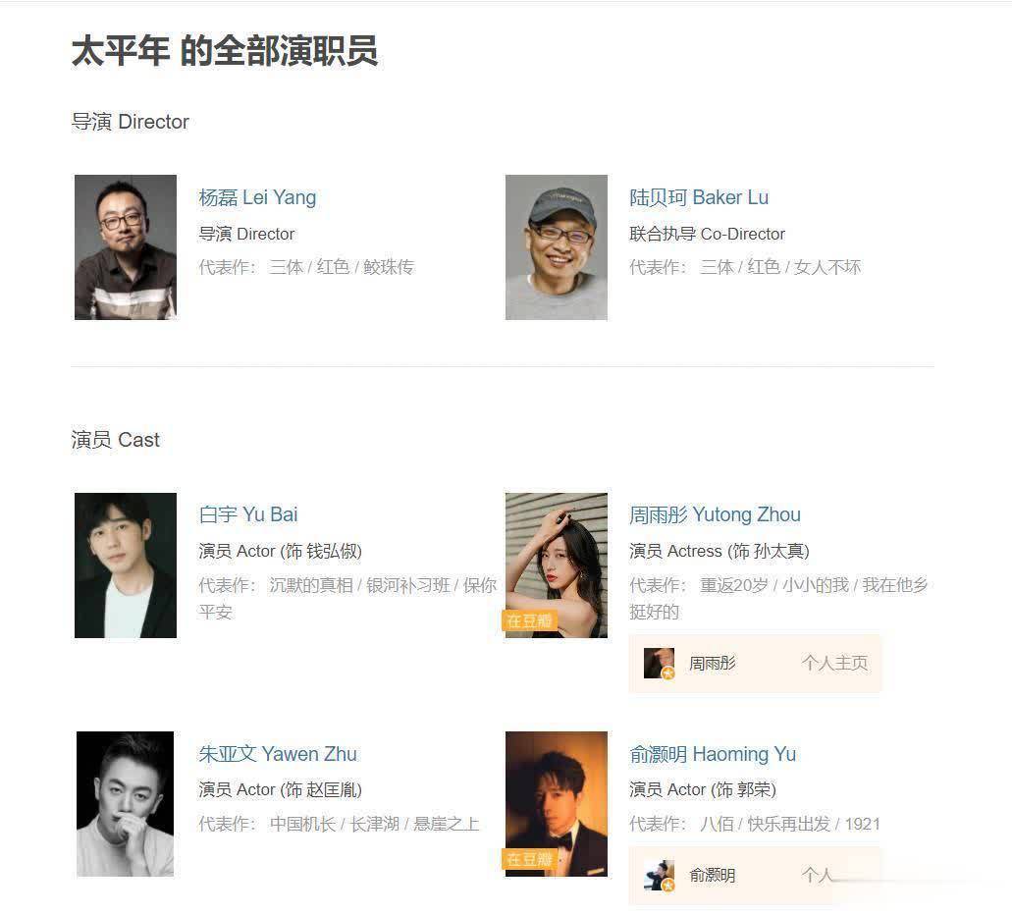The width and height of the screenshot is (1012, 915).
Task: Open co-director 陆贝珂 Baker Lu's profile link
Action: click(698, 197)
